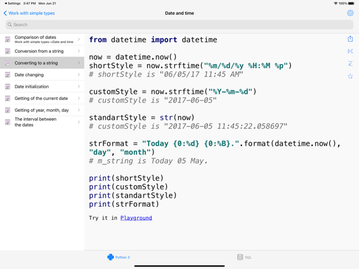
Task: Open the Playground link
Action: coord(136,218)
